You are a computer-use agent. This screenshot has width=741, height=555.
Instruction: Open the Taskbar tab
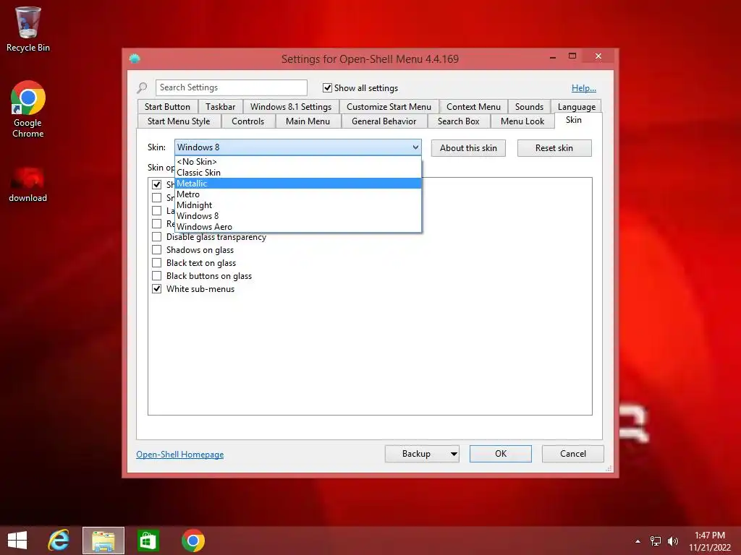(x=220, y=107)
